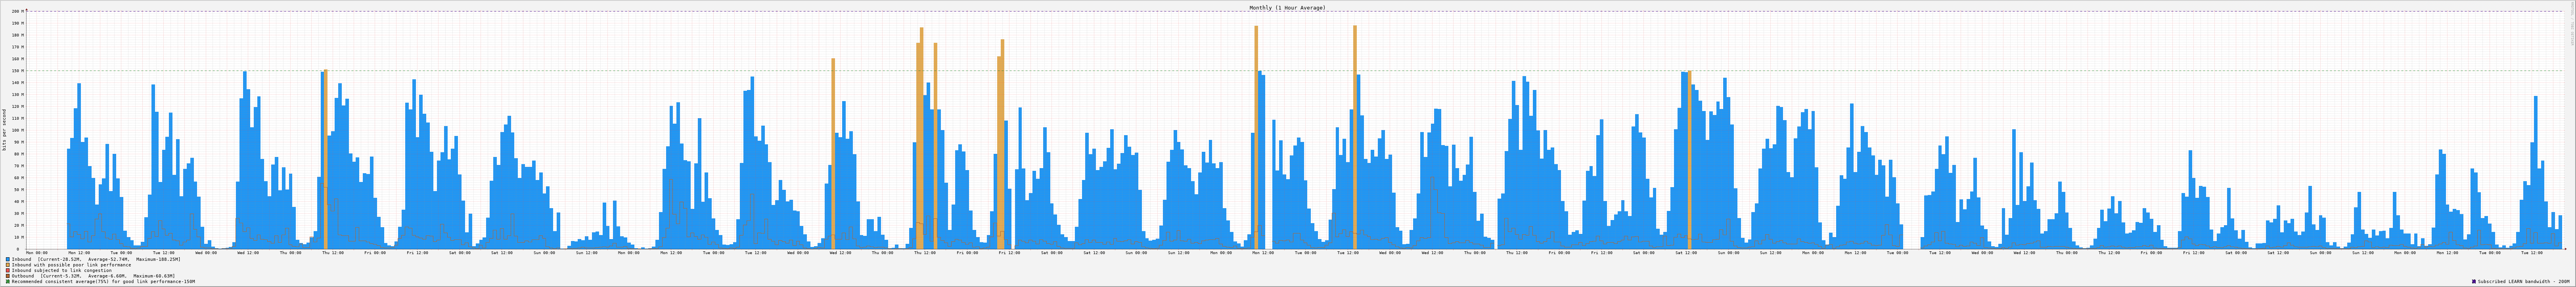Click the 200 M y-axis tick label
Image resolution: width=2576 pixels, height=287 pixels.
point(16,12)
